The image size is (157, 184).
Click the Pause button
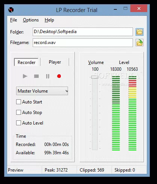(x=48, y=76)
